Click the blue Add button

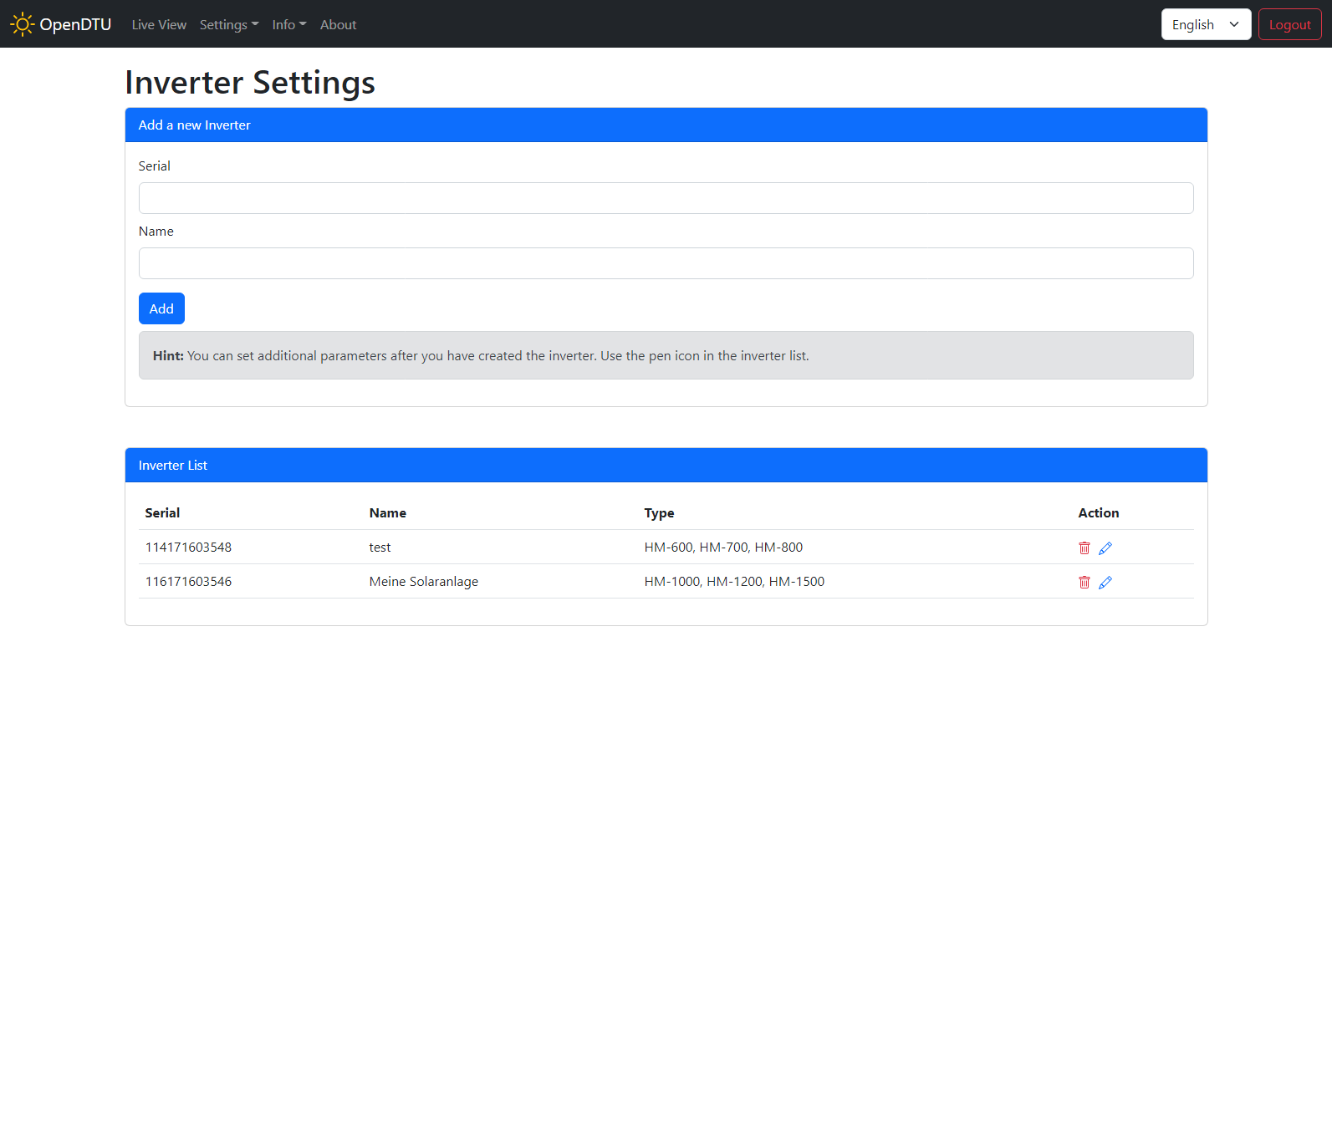click(x=161, y=308)
